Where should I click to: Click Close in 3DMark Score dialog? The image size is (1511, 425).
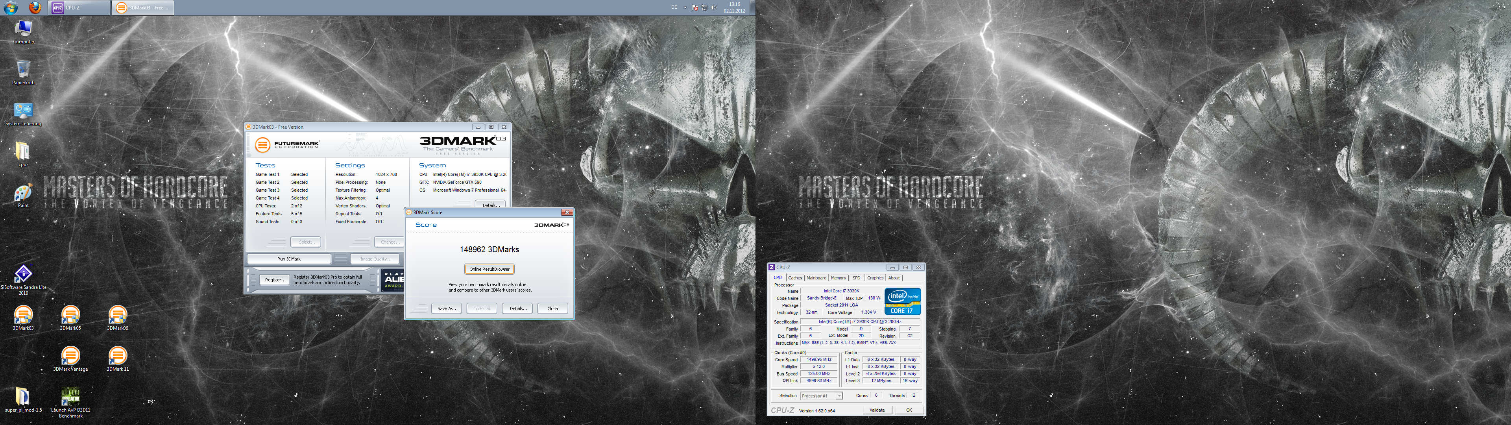(552, 309)
